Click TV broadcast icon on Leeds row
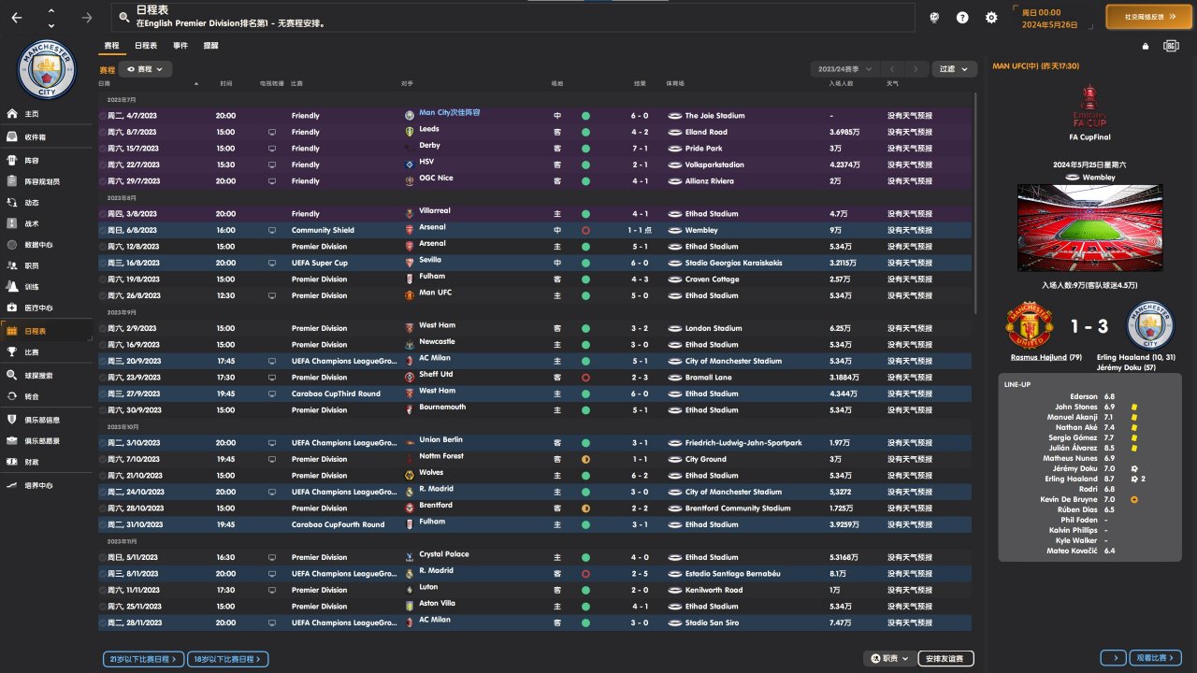The image size is (1197, 673). click(x=272, y=133)
